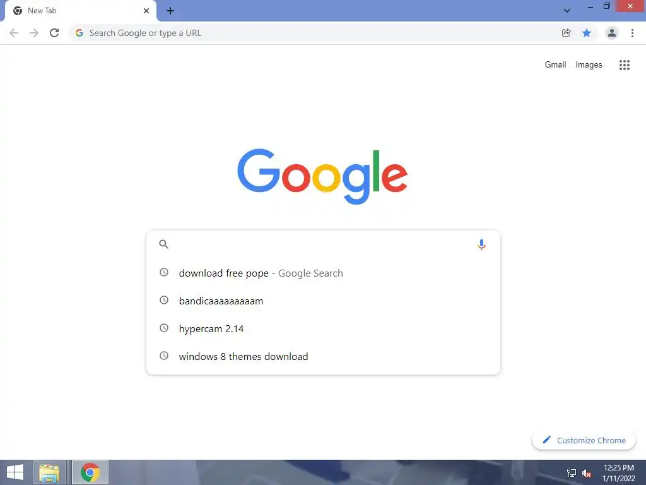Expand the tab search chevron
Viewport: 646px width, 485px height.
pos(567,11)
